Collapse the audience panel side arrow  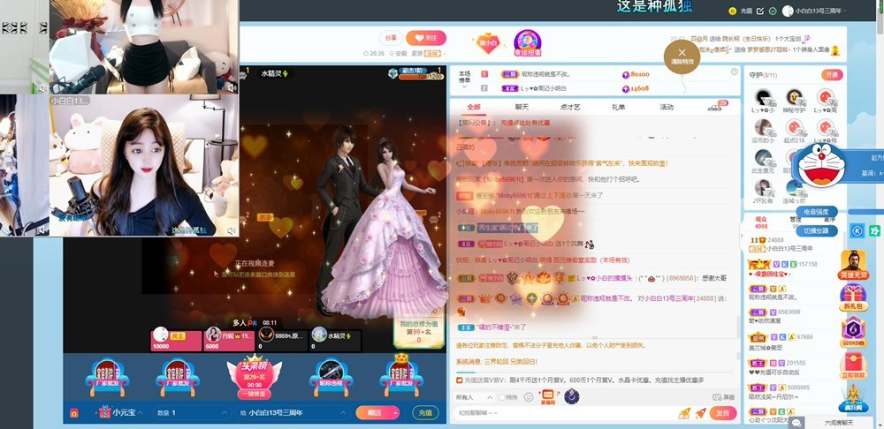[742, 237]
